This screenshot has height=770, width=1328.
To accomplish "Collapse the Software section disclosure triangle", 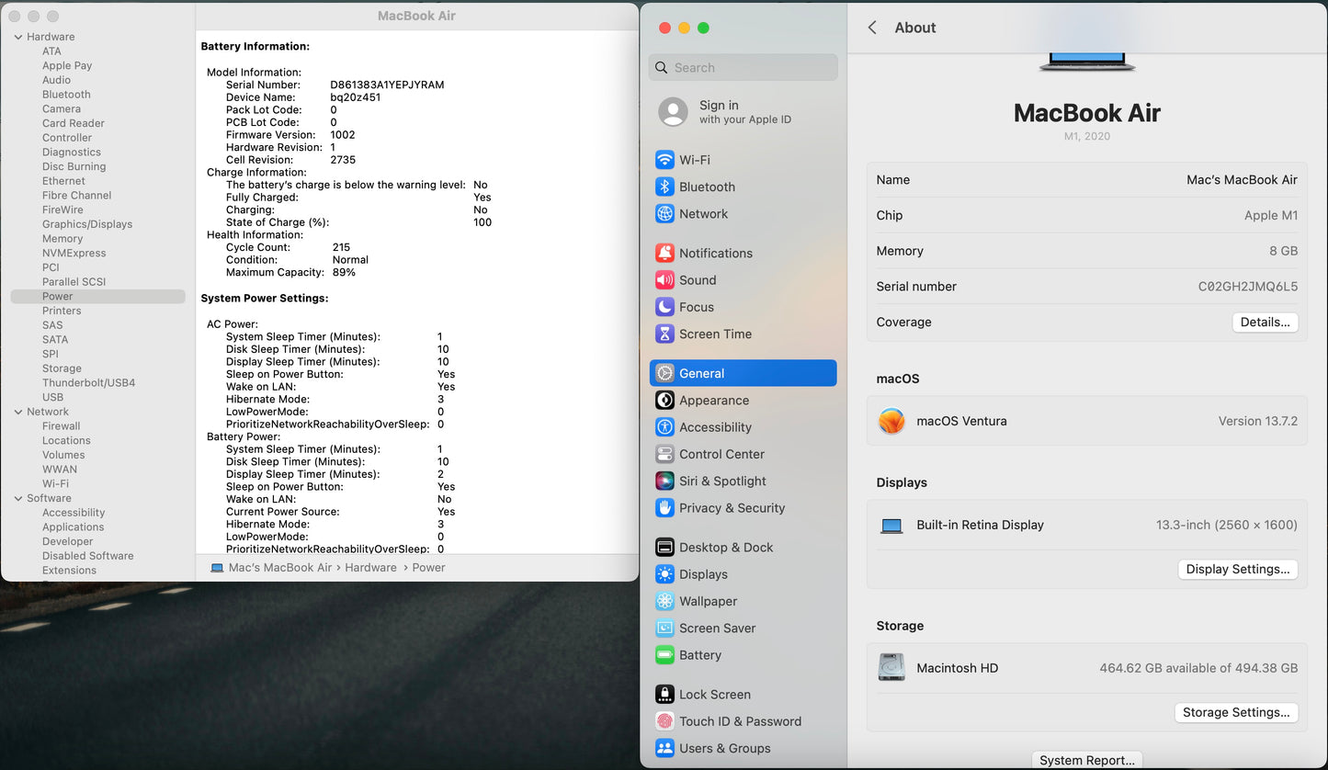I will tap(17, 498).
